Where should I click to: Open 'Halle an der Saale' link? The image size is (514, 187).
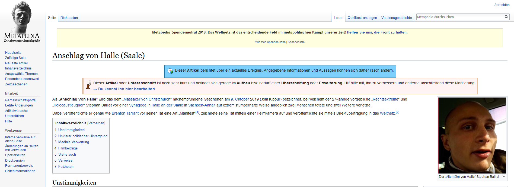[167, 105]
